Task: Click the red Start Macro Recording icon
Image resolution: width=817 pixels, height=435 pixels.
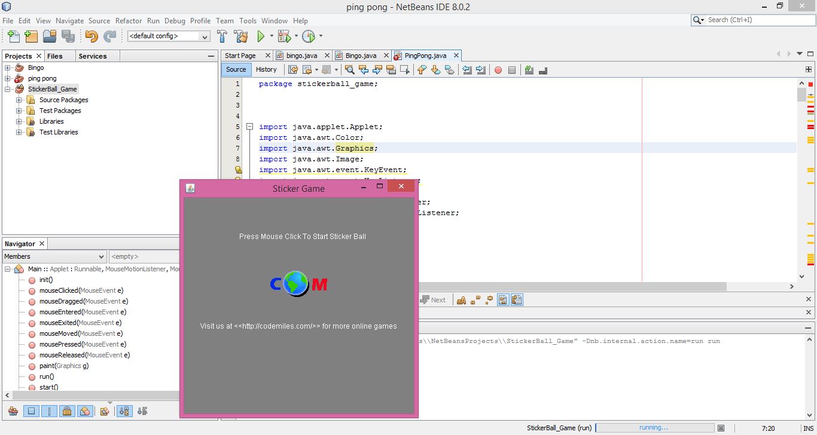Action: (x=498, y=70)
